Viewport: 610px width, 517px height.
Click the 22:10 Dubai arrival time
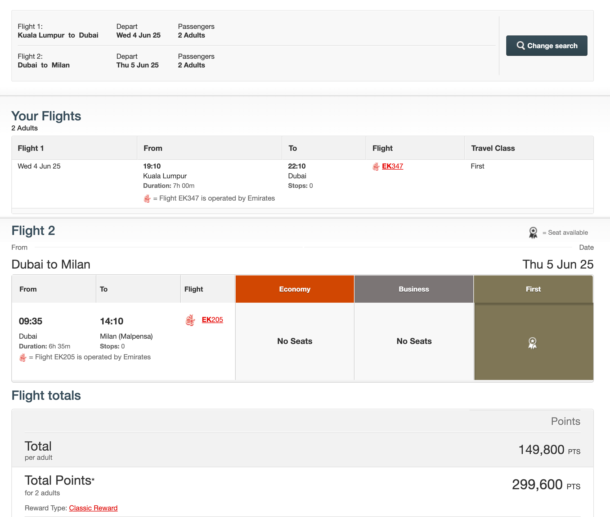(x=297, y=166)
